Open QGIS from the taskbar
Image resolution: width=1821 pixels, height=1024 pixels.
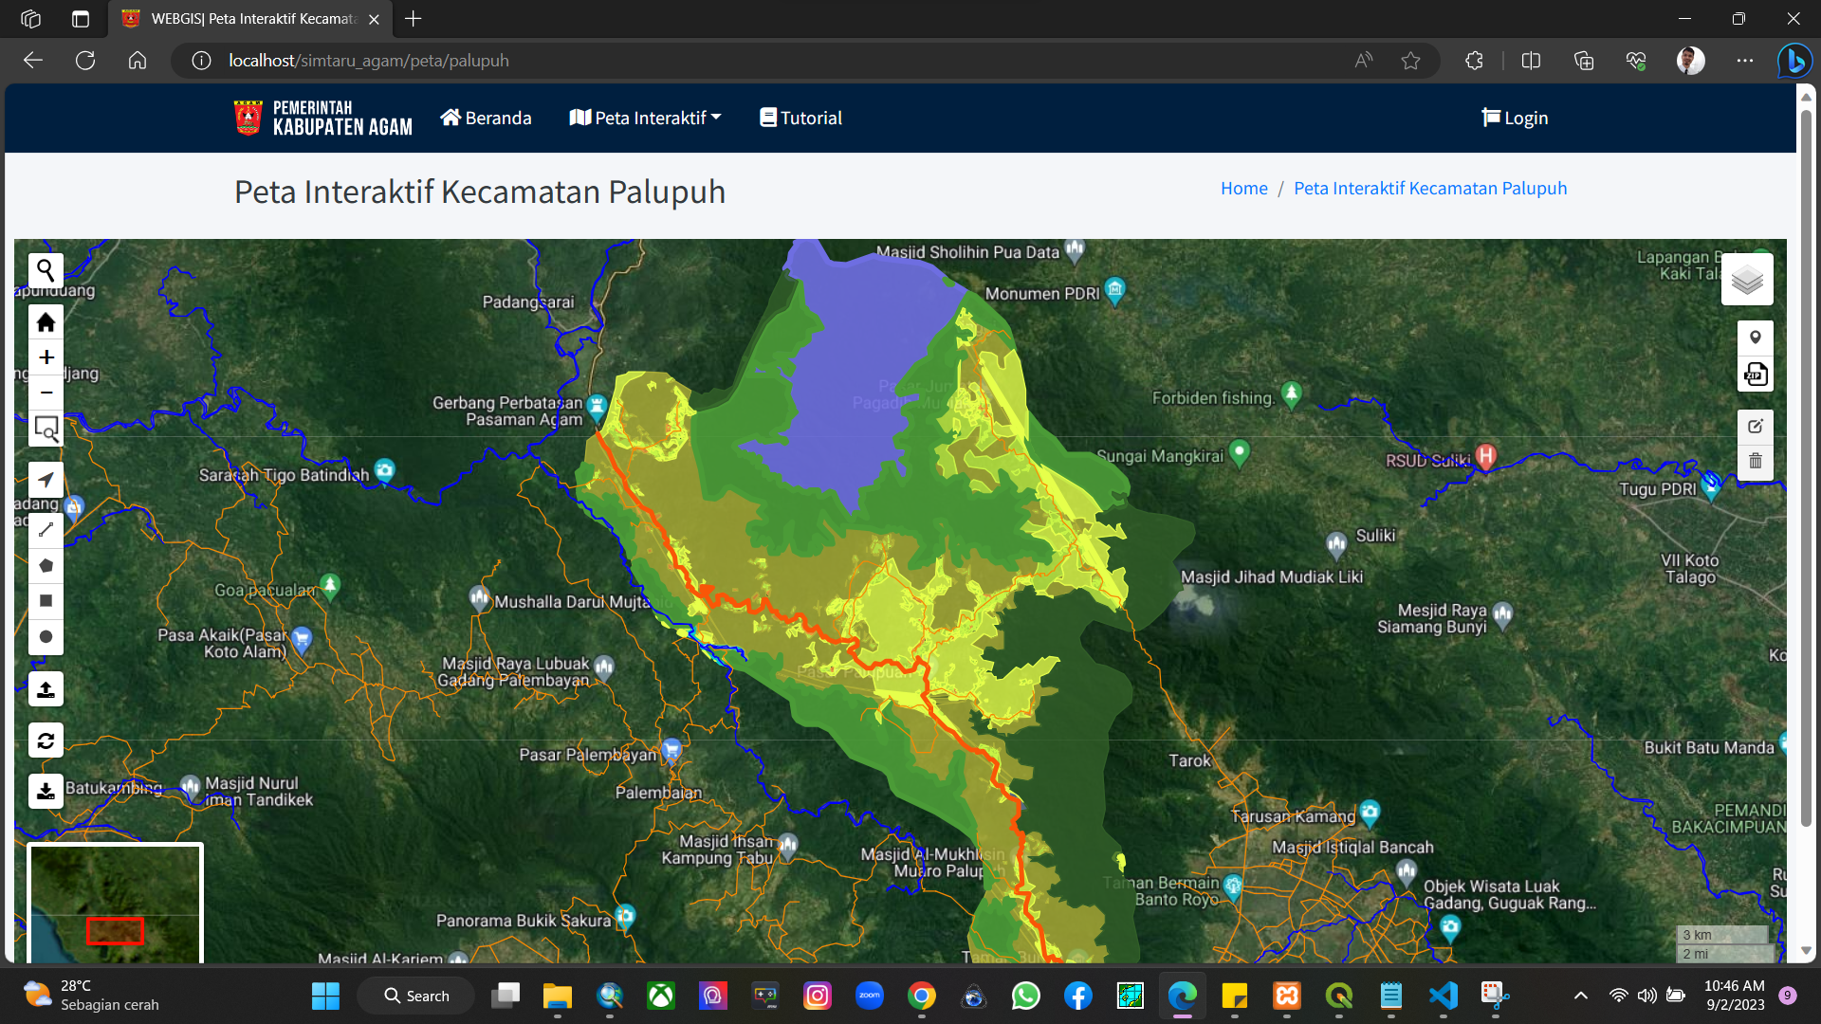coord(1338,996)
